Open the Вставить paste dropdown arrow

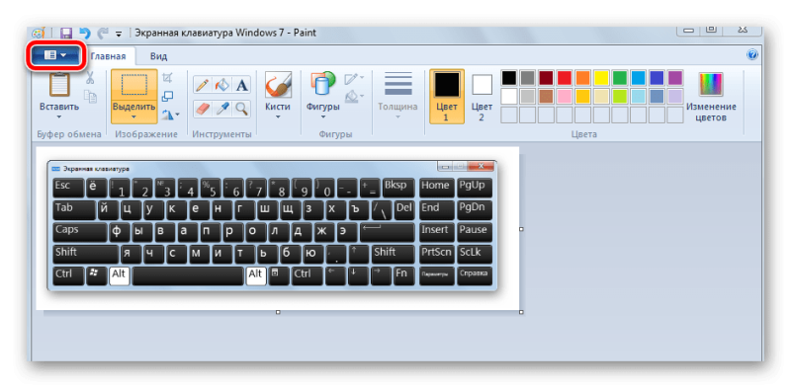[59, 116]
